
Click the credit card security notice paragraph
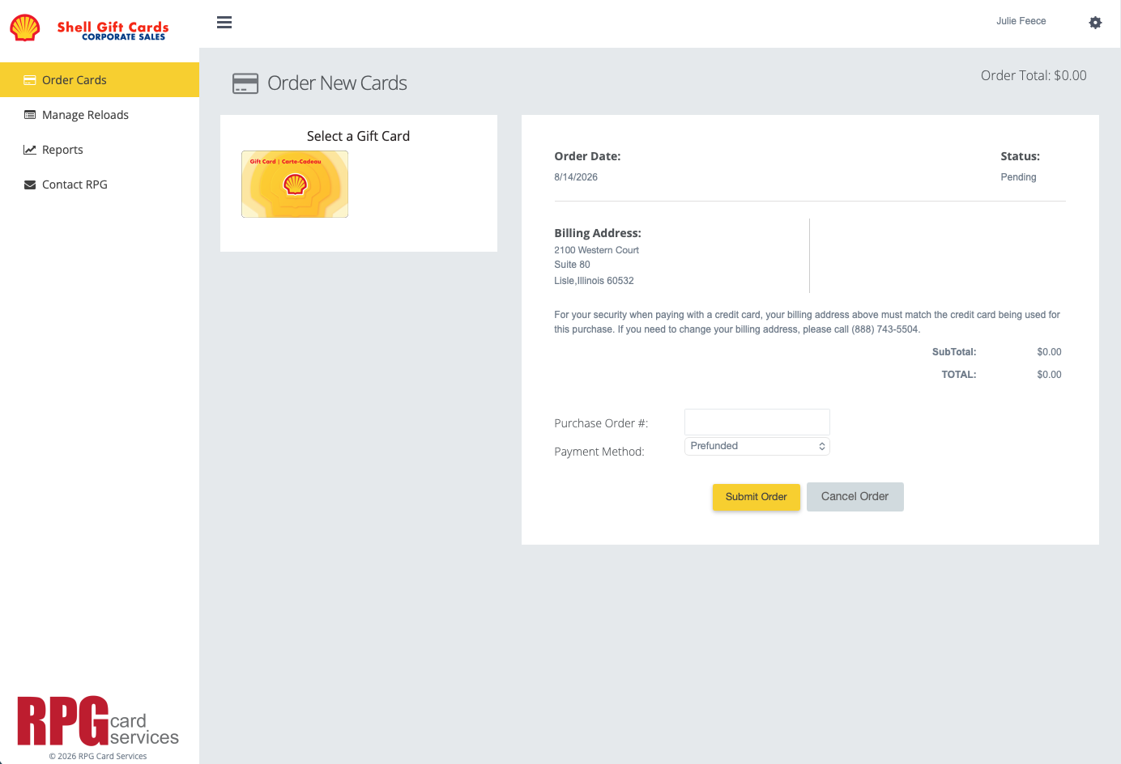pyautogui.click(x=807, y=322)
